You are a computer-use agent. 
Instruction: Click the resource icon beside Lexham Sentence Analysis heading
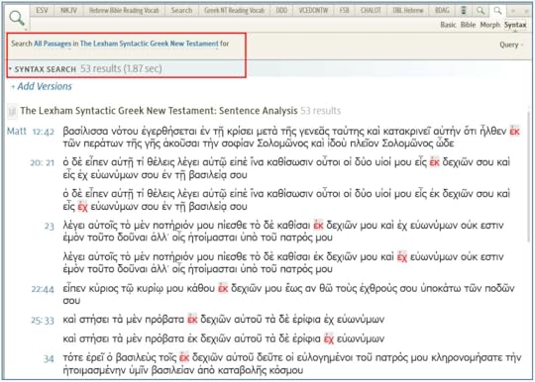click(x=12, y=111)
